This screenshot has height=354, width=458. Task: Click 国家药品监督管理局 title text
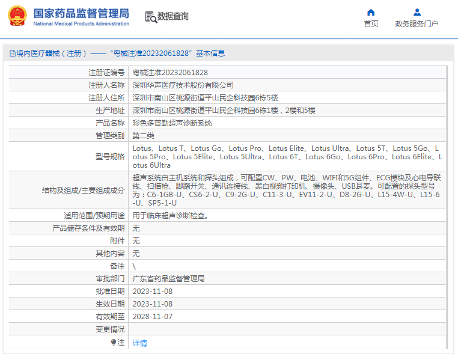[x=81, y=13]
